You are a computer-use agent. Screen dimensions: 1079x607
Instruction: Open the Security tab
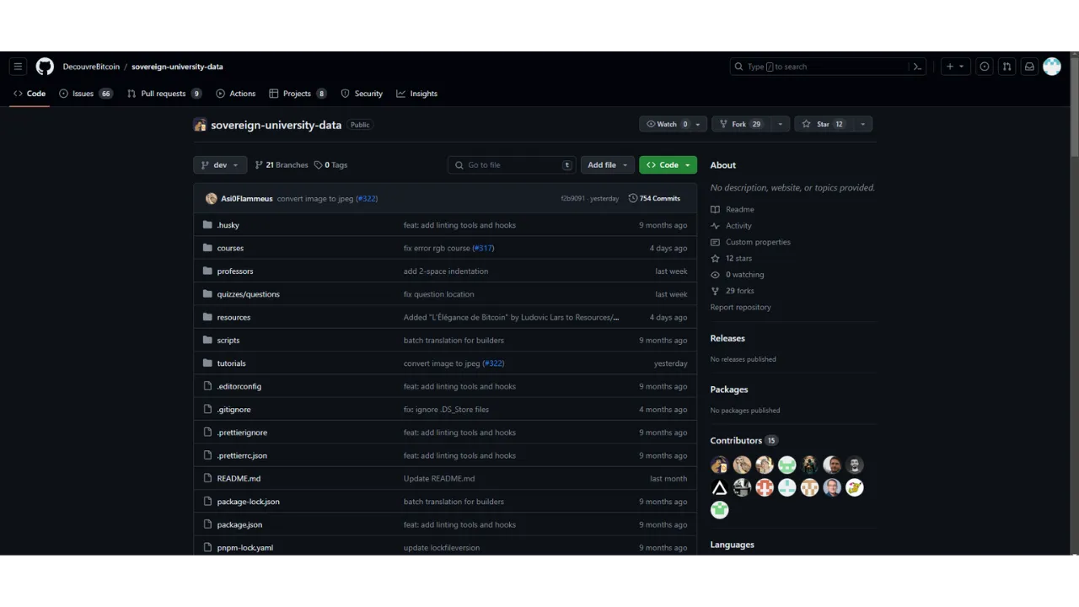click(362, 94)
